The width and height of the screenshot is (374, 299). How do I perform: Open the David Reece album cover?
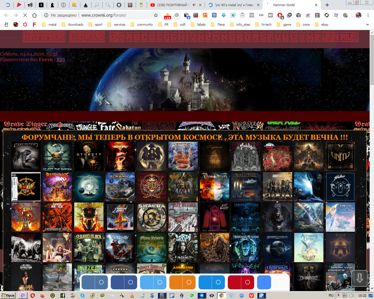tap(57, 217)
